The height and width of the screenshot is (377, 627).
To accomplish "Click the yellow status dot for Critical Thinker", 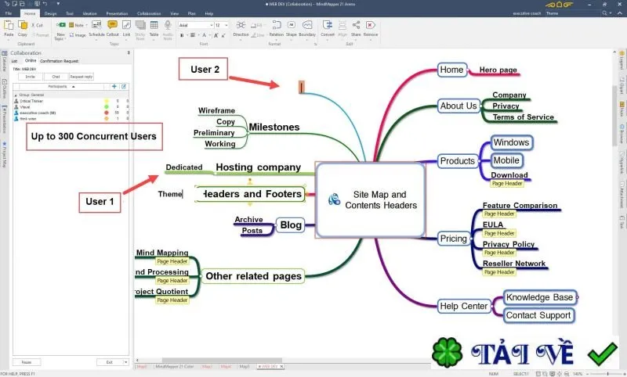I will click(x=107, y=101).
